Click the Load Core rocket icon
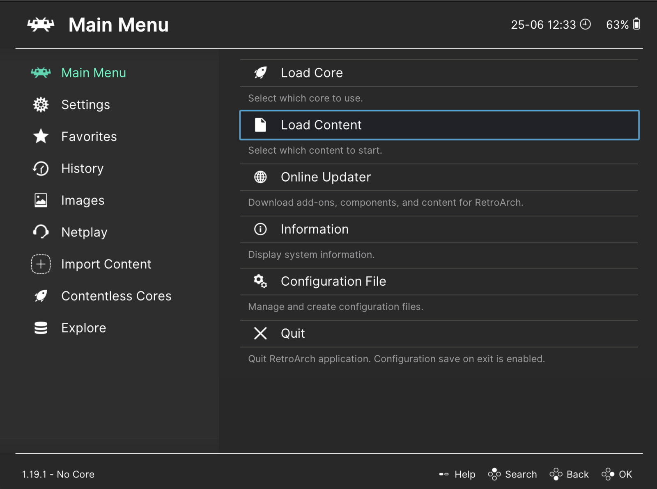Viewport: 657px width, 489px height. (x=260, y=73)
